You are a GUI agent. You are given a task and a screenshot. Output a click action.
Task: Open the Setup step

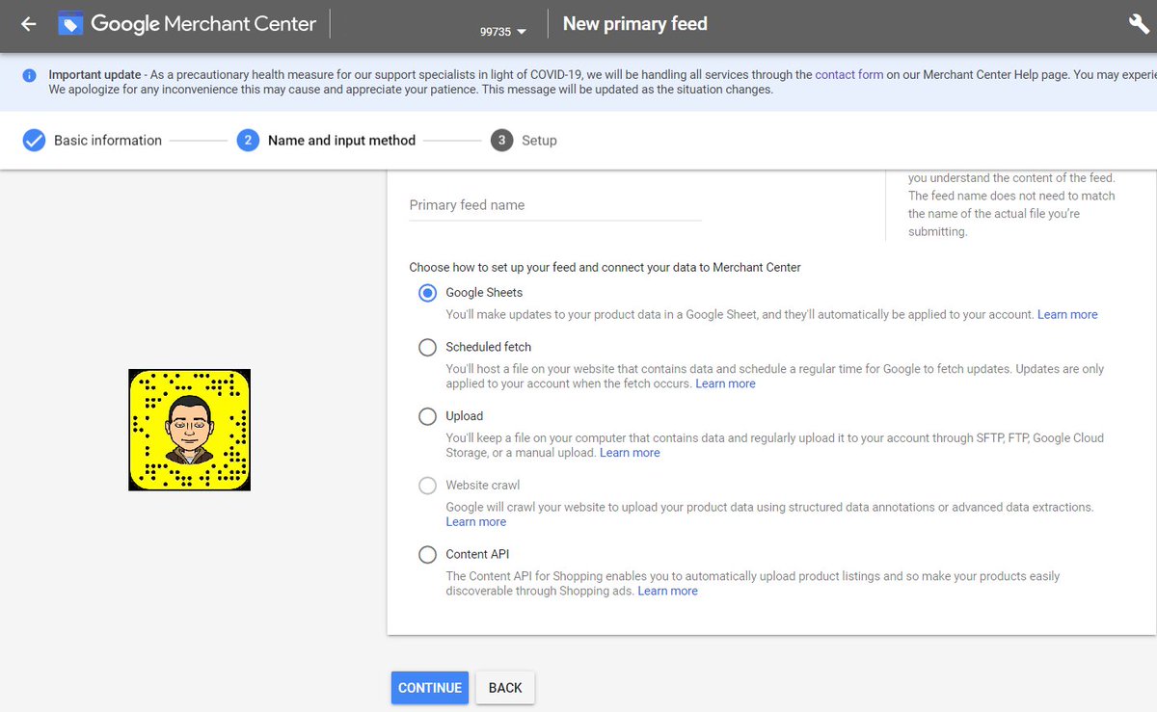click(539, 141)
